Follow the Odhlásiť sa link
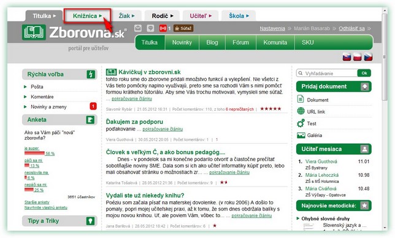The width and height of the screenshot is (395, 238). click(x=351, y=28)
